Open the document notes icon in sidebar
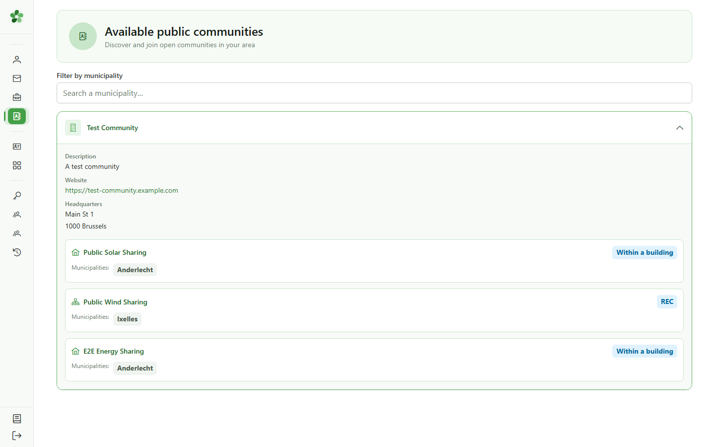Image resolution: width=715 pixels, height=447 pixels. tap(17, 419)
